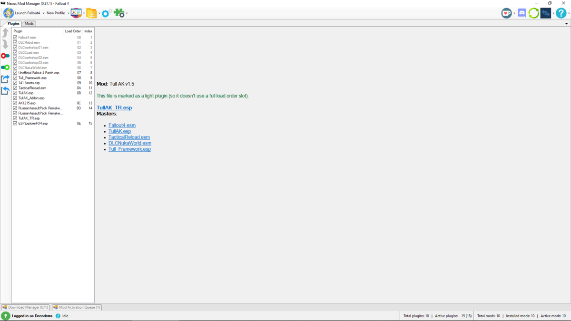
Task: Click the green puzzle piece icon
Action: tap(119, 13)
